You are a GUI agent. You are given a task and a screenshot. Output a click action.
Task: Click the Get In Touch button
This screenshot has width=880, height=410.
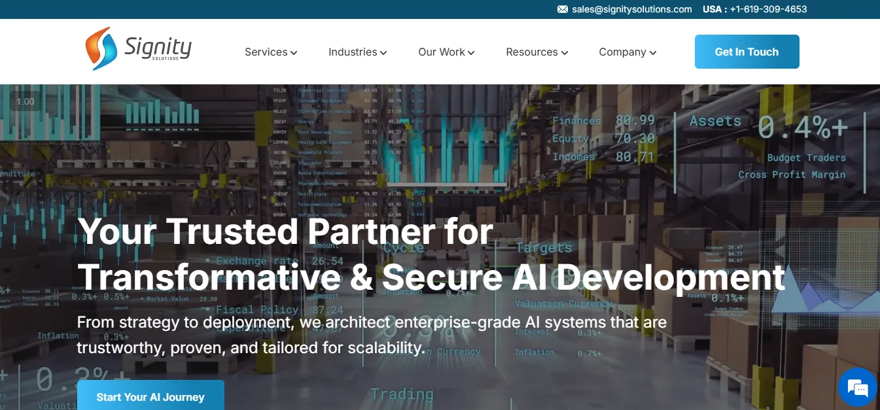747,52
